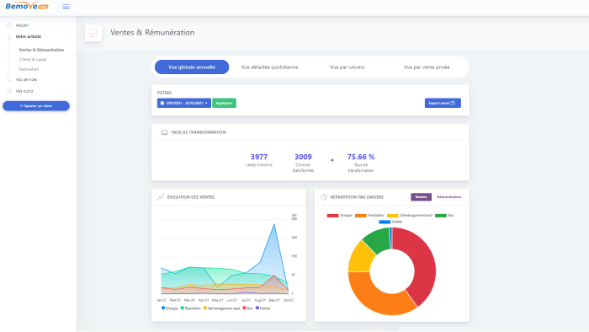
Task: Select the Vue globale annuelle tab
Action: click(192, 67)
